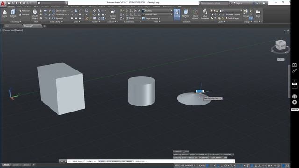Expand the Modeling panel
This screenshot has width=299, height=168.
click(x=15, y=22)
